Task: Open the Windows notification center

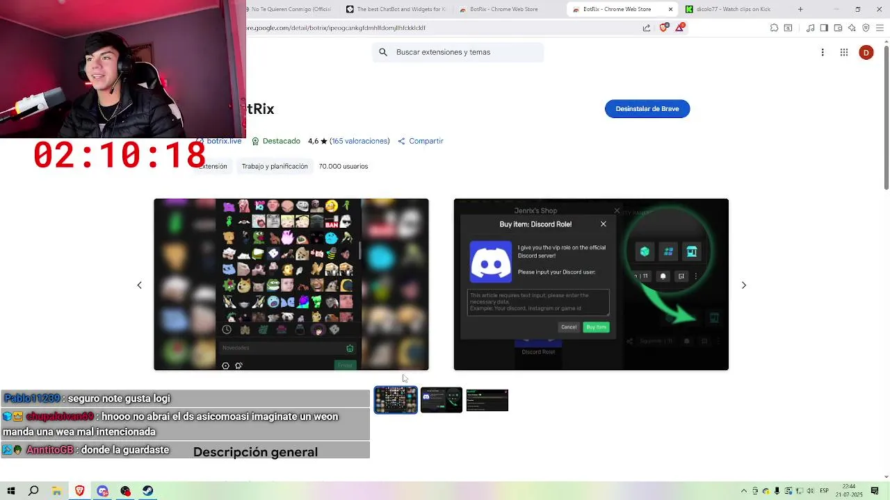Action: tap(875, 491)
